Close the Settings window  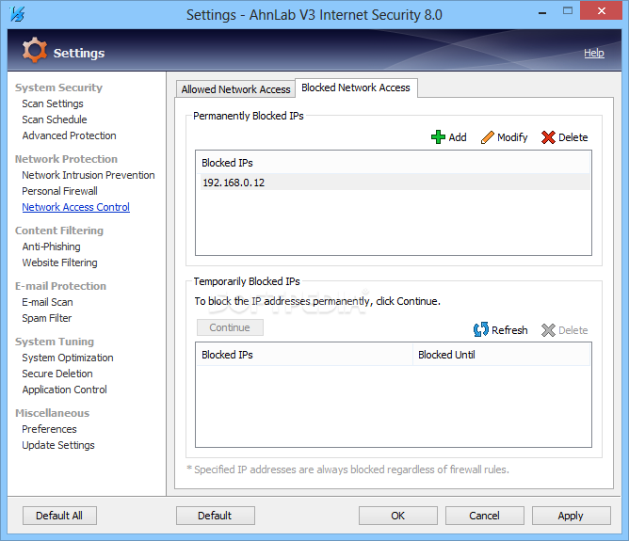pos(601,11)
